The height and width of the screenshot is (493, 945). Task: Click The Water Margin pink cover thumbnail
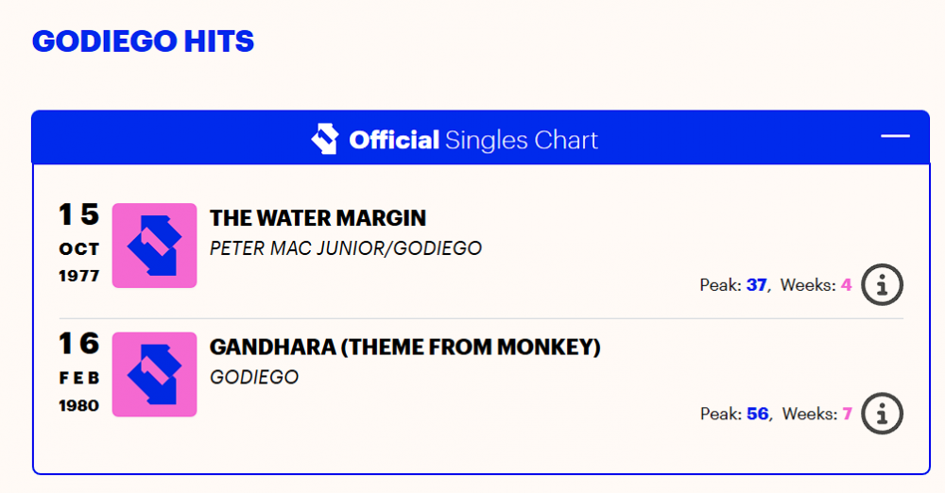(154, 246)
